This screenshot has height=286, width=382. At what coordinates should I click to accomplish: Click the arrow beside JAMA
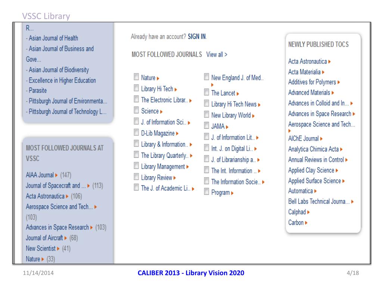(x=227, y=127)
